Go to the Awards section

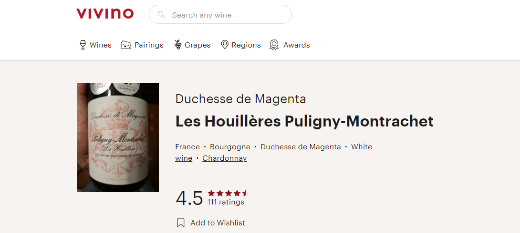(296, 45)
